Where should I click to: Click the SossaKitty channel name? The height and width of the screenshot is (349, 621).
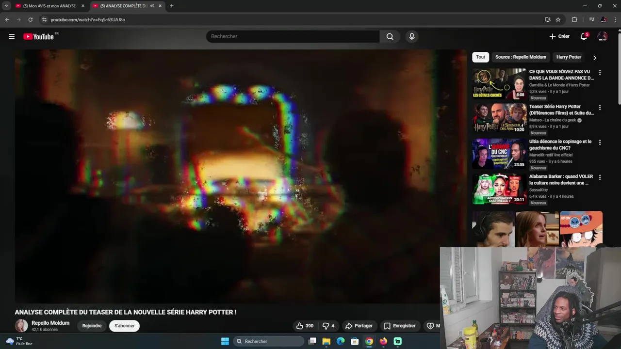[539, 190]
